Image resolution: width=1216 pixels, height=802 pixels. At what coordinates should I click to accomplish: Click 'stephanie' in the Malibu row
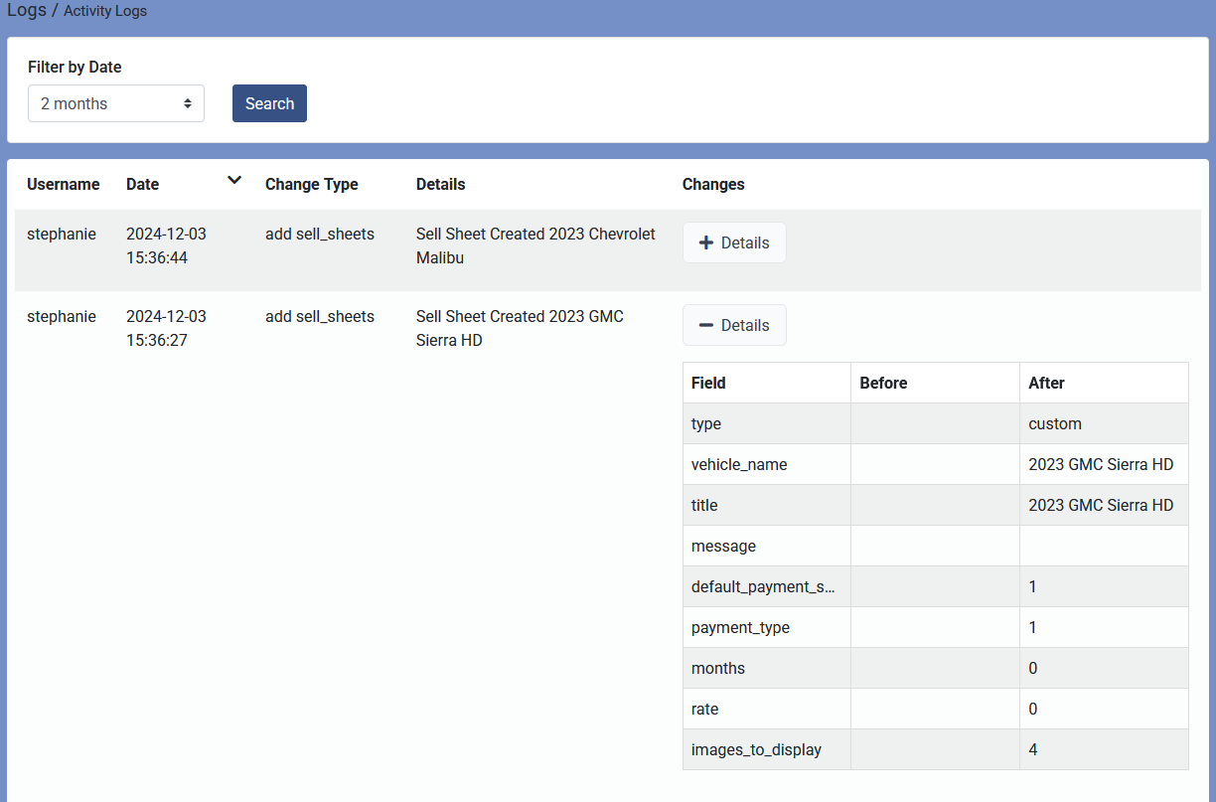click(x=62, y=235)
